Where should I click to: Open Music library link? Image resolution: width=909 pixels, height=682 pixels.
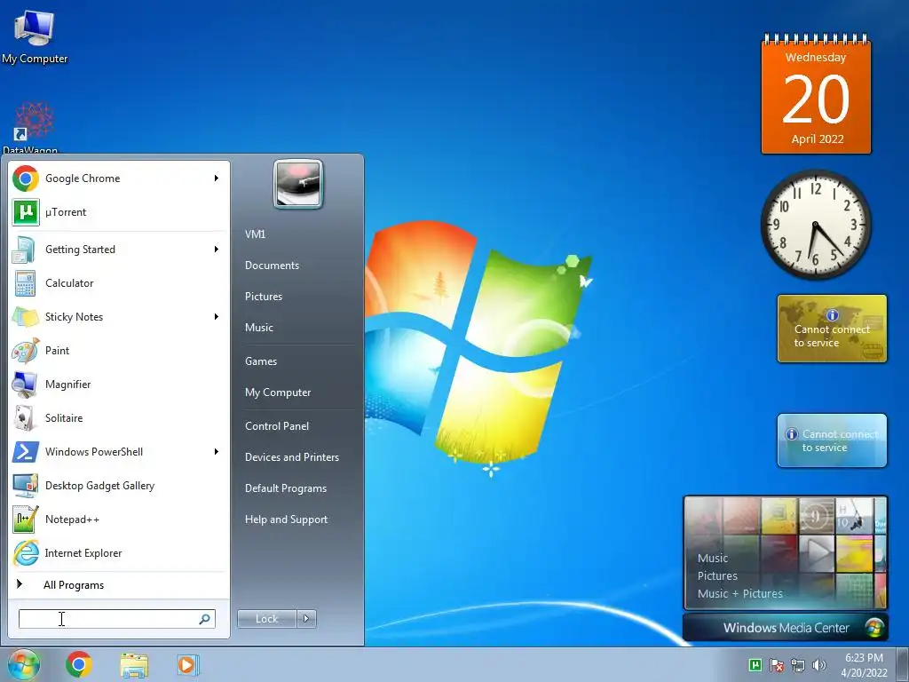point(259,328)
